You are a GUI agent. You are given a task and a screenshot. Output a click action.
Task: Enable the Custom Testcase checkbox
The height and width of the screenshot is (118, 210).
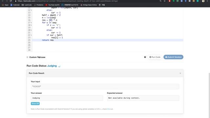pos(28,57)
